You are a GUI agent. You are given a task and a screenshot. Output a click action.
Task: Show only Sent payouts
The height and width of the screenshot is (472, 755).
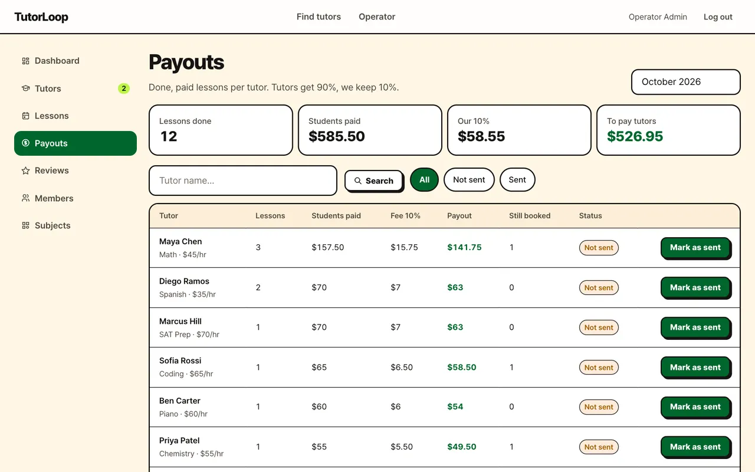pos(517,180)
